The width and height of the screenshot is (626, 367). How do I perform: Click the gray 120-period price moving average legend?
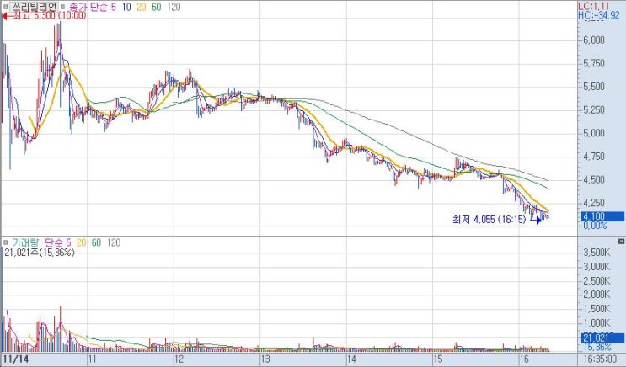point(174,7)
